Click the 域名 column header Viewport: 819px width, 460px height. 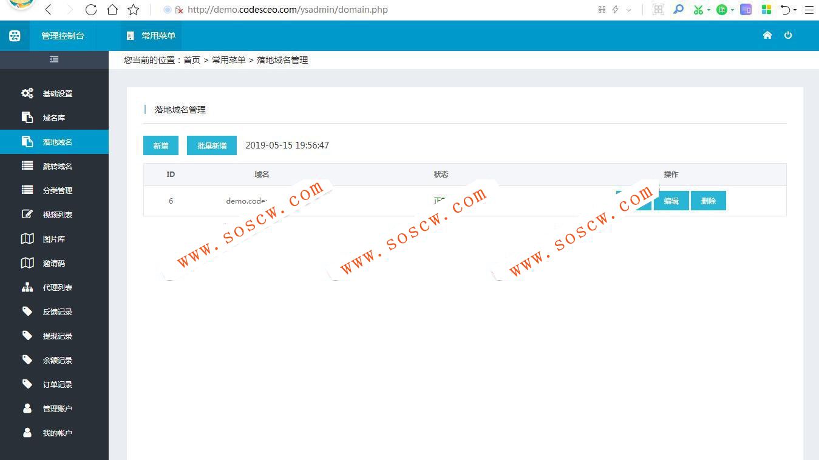point(262,174)
